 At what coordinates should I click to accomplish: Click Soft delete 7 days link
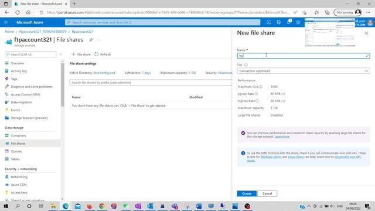tap(146, 73)
